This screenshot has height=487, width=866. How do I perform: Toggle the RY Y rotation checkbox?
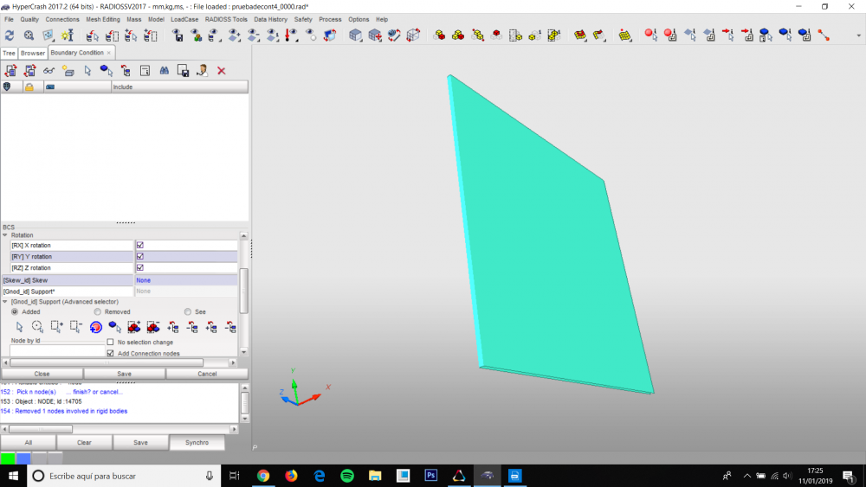[139, 256]
